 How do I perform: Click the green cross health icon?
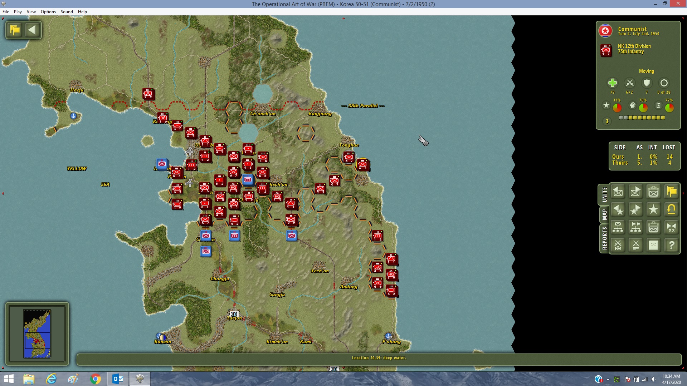click(612, 83)
